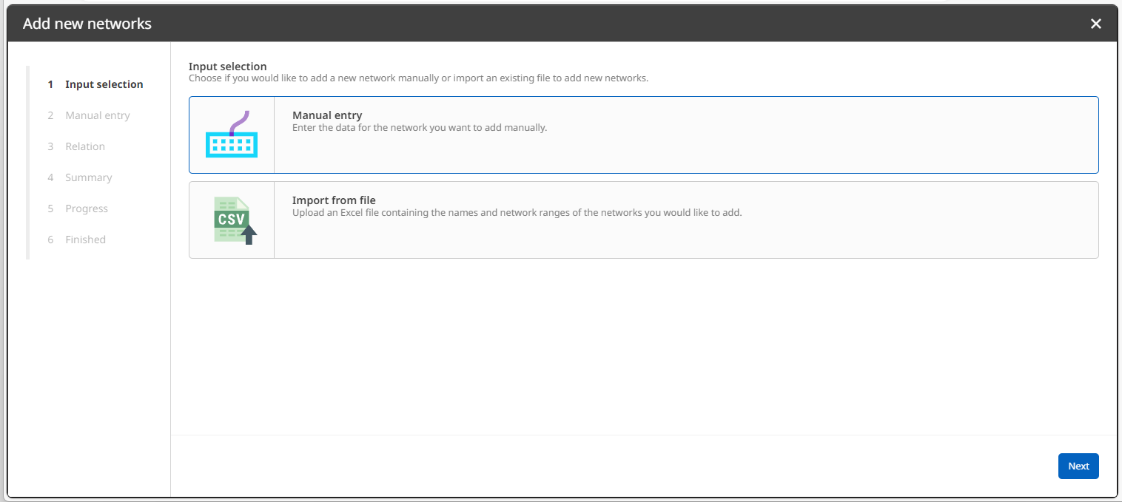Click the number 6 beside Finished step
Image resolution: width=1122 pixels, height=502 pixels.
click(50, 240)
